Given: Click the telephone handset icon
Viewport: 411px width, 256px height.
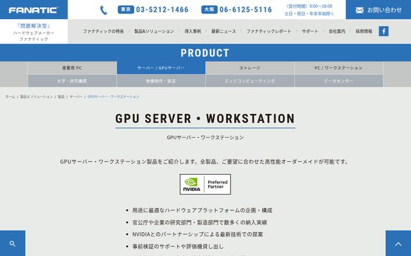Looking at the screenshot, I should click(104, 10).
